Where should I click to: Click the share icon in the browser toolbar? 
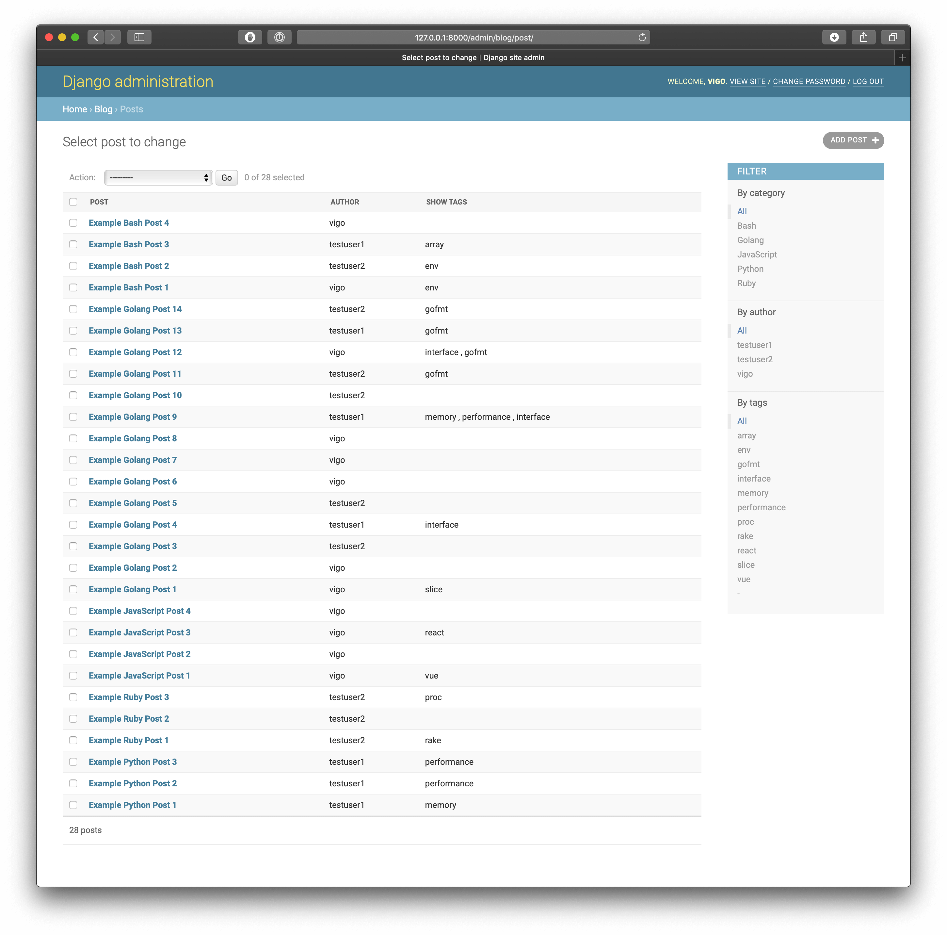tap(864, 37)
